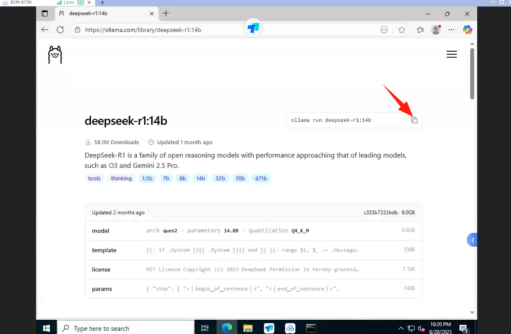Viewport: 511px width, 334px height.
Task: Click the scrollbar down arrow
Action: pos(472,313)
